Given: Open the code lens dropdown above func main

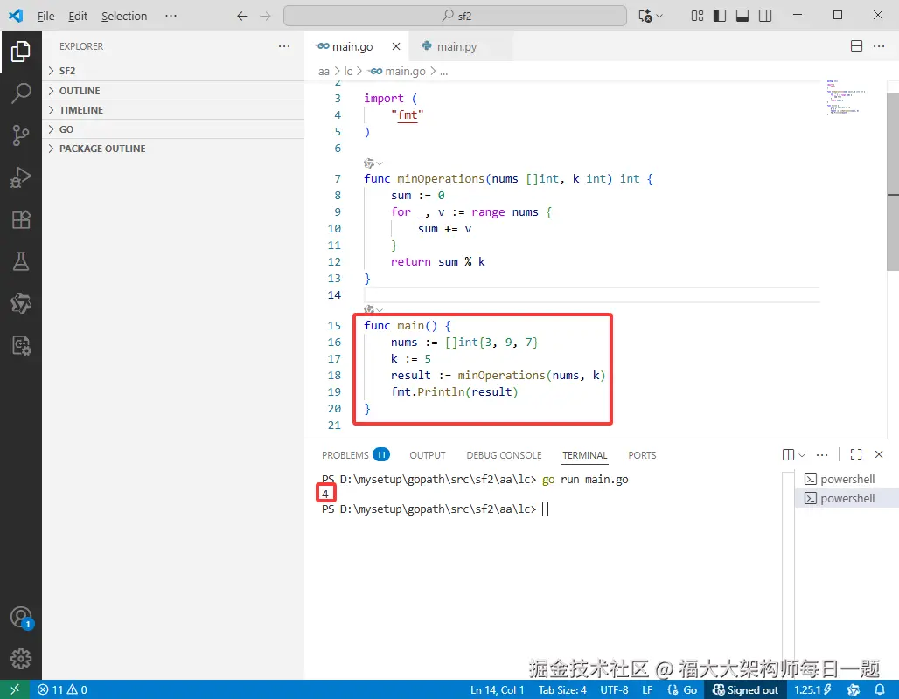Looking at the screenshot, I should pos(373,310).
